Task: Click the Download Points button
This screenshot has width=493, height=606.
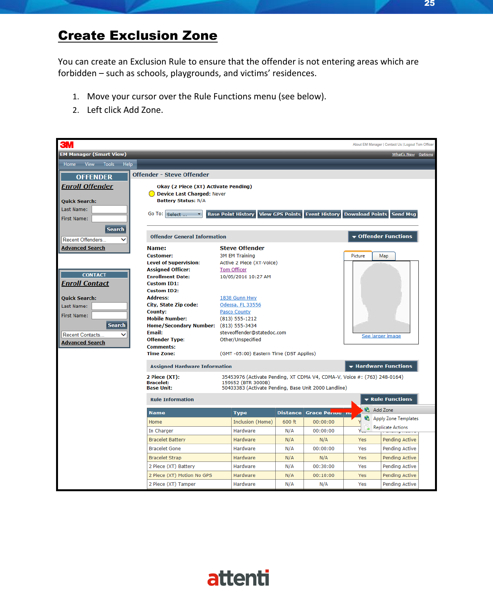Action: pos(366,214)
